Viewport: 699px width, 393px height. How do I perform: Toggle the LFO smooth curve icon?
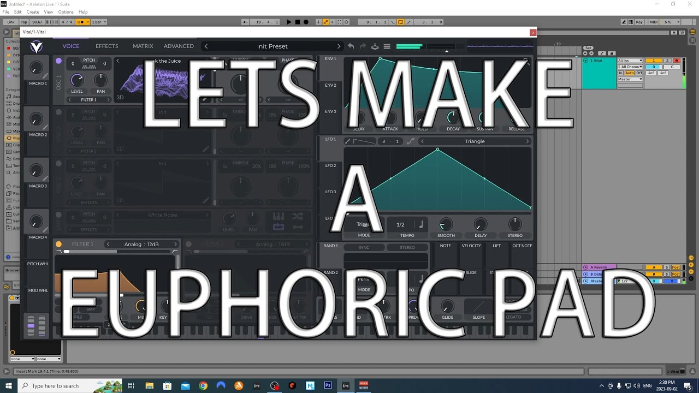coord(411,141)
